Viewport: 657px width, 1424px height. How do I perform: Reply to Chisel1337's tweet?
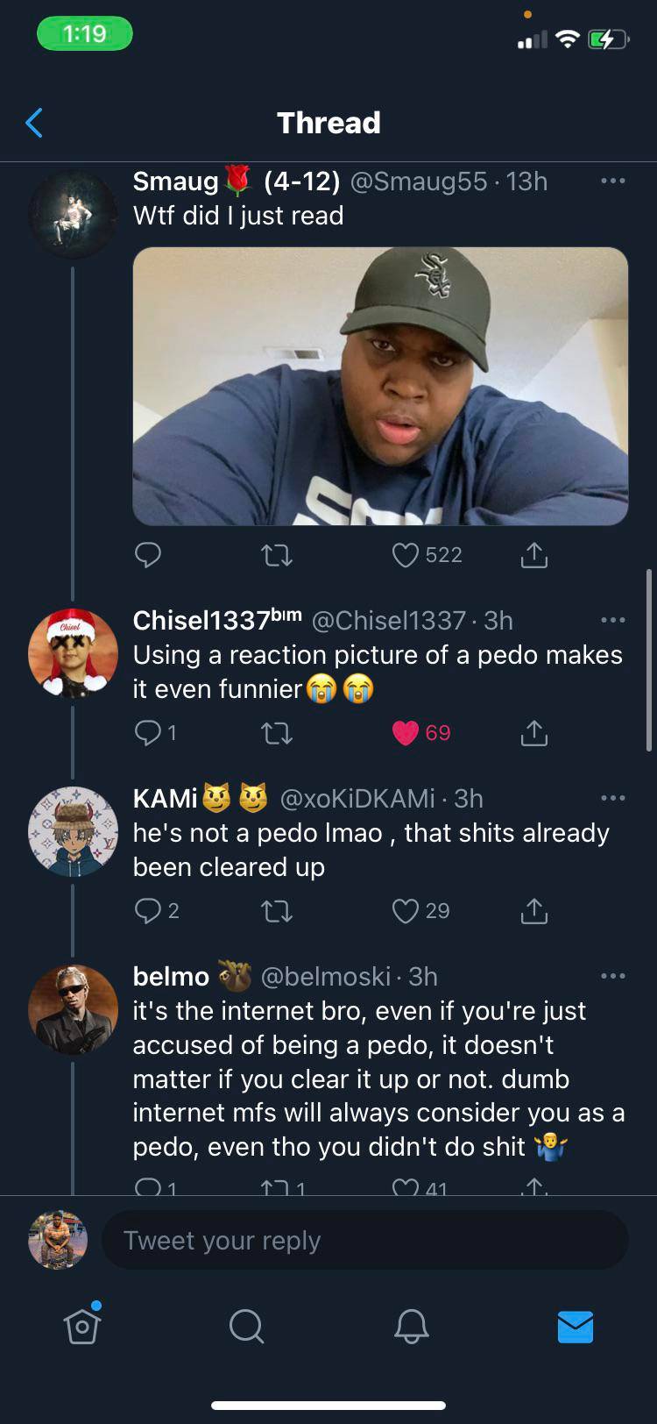tap(148, 733)
